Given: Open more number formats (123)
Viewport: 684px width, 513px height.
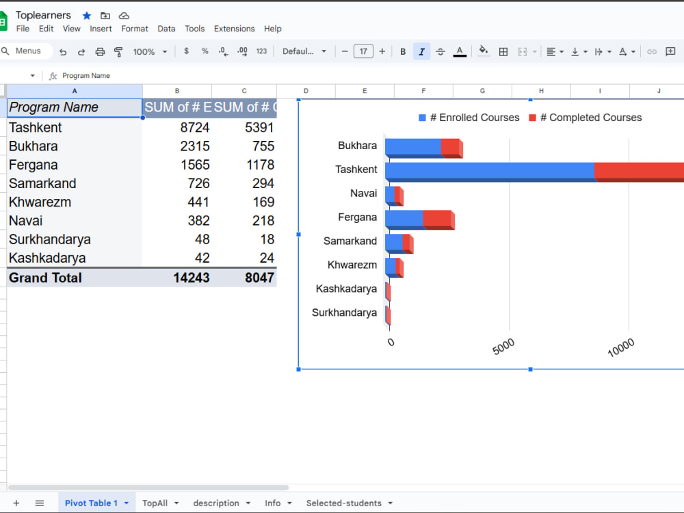Looking at the screenshot, I should [261, 51].
